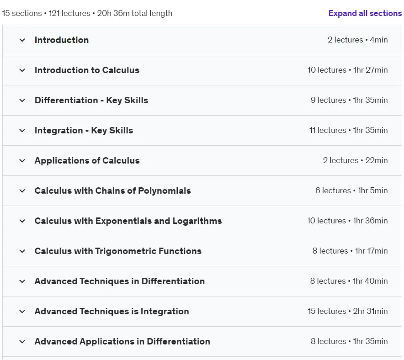Expand Integration - Key Skills chevron

pos(22,131)
